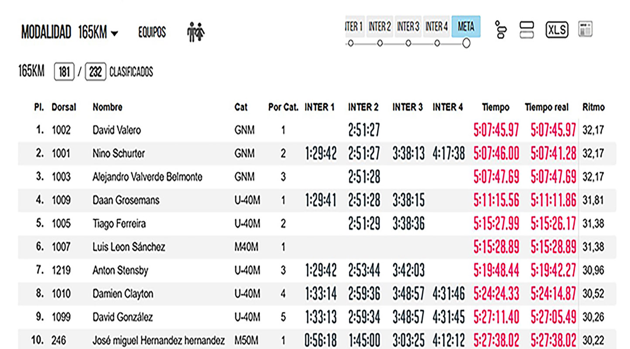Click the gender filter people icon
The height and width of the screenshot is (349, 630).
196,32
